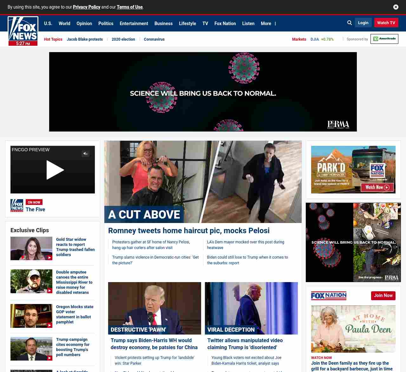Click the TD Ameritrade sponsor logo

[x=384, y=39]
